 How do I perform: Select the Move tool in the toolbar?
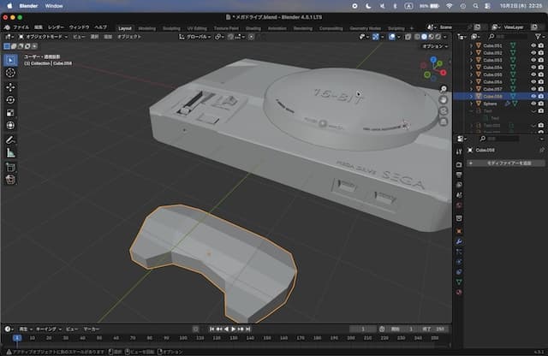pyautogui.click(x=10, y=86)
